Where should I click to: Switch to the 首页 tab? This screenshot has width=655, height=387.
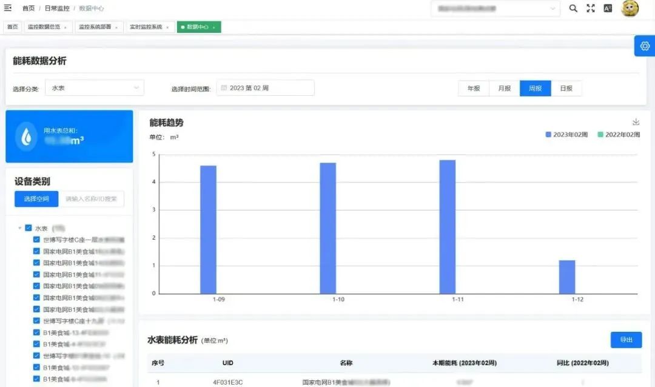coord(13,27)
